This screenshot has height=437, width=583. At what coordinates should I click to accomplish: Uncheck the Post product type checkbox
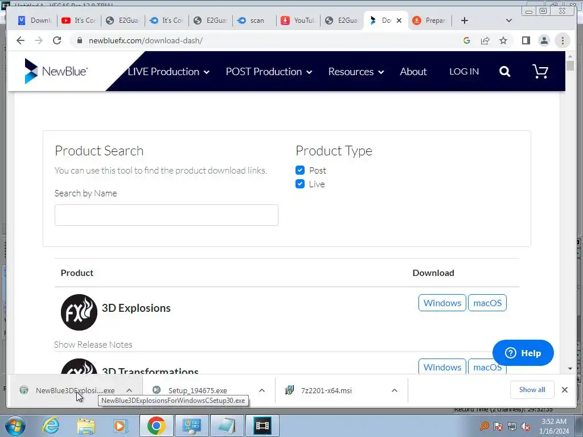(300, 170)
